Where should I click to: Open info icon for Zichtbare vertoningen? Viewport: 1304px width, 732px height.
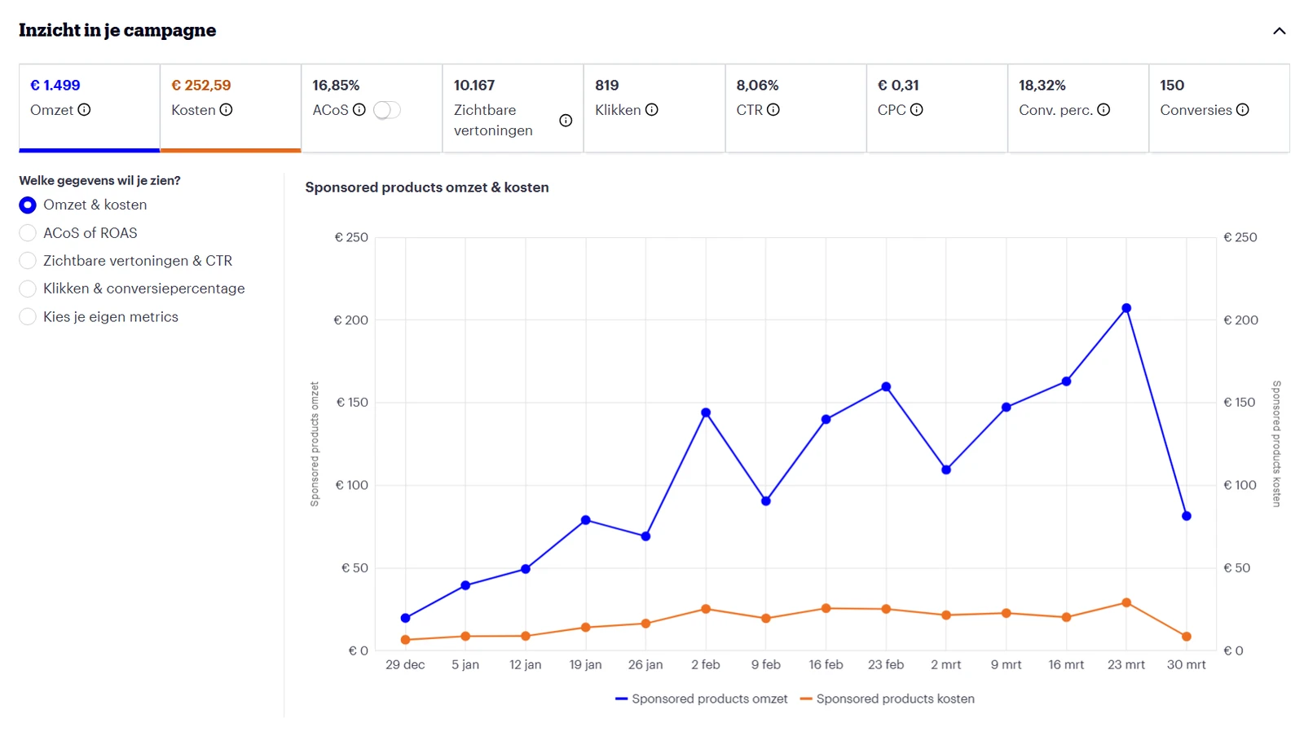[566, 120]
